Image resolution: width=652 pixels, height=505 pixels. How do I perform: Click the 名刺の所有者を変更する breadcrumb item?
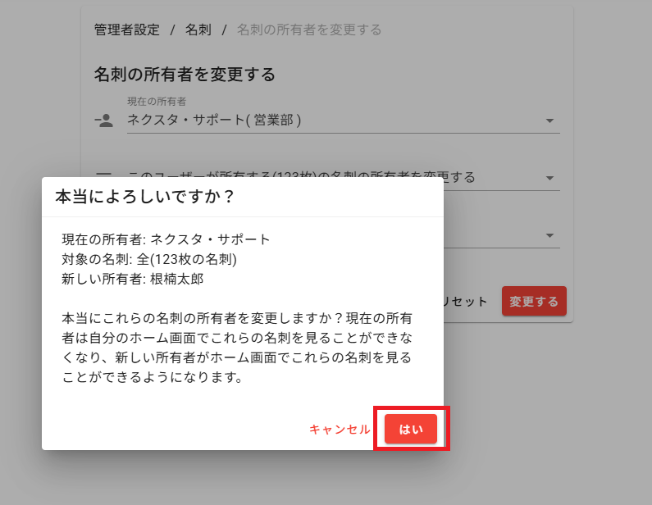[x=309, y=30]
